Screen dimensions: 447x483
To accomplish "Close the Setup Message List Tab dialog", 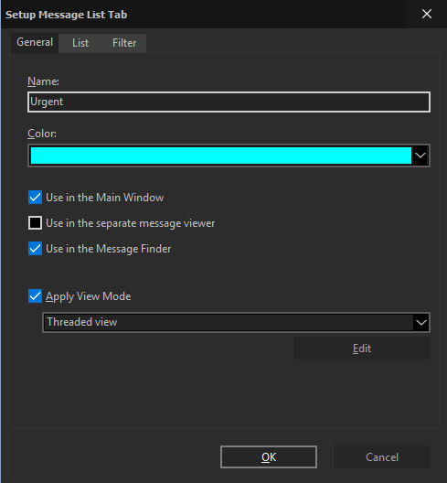I will tap(426, 14).
